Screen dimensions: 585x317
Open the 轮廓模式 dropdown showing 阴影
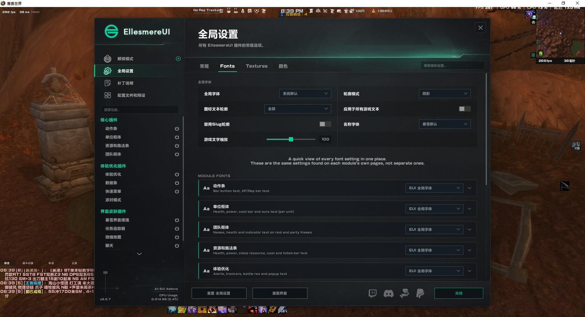[445, 94]
